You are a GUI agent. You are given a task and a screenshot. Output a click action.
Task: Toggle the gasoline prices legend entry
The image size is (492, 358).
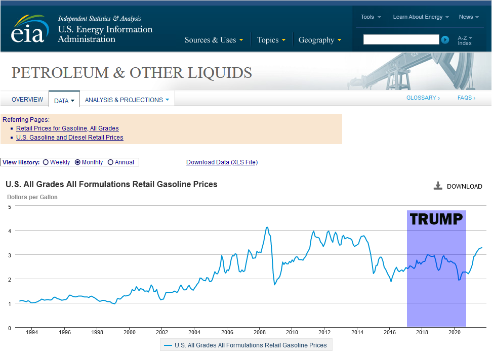coord(246,345)
